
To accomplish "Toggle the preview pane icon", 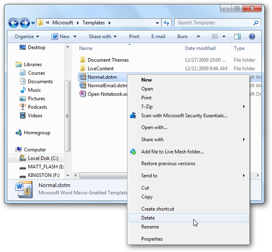I will coord(237,37).
